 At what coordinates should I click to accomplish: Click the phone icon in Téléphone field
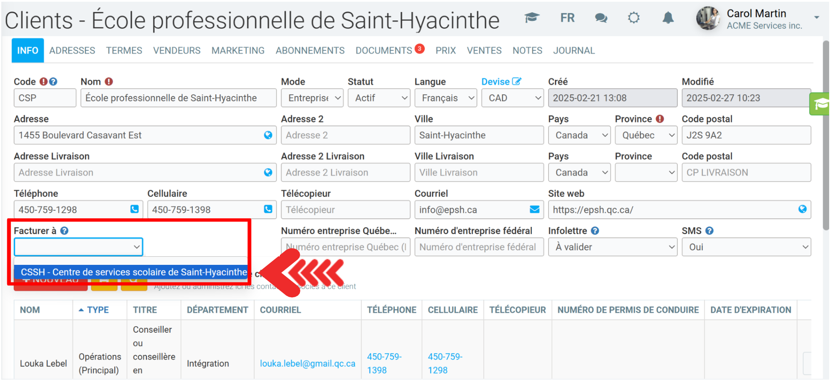click(134, 209)
